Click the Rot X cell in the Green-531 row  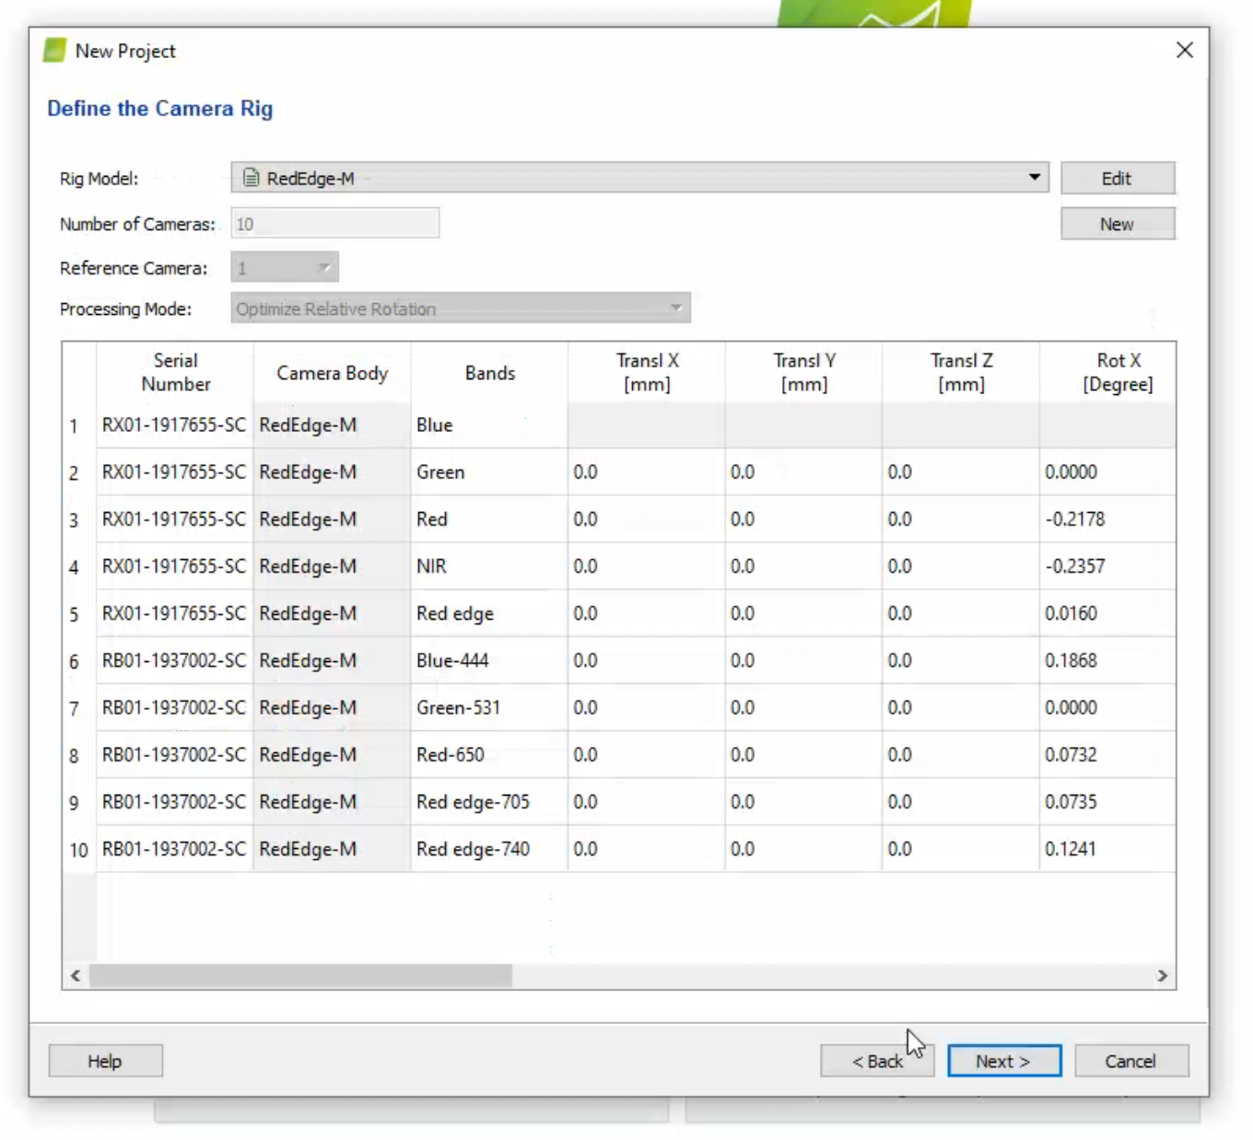pos(1108,707)
